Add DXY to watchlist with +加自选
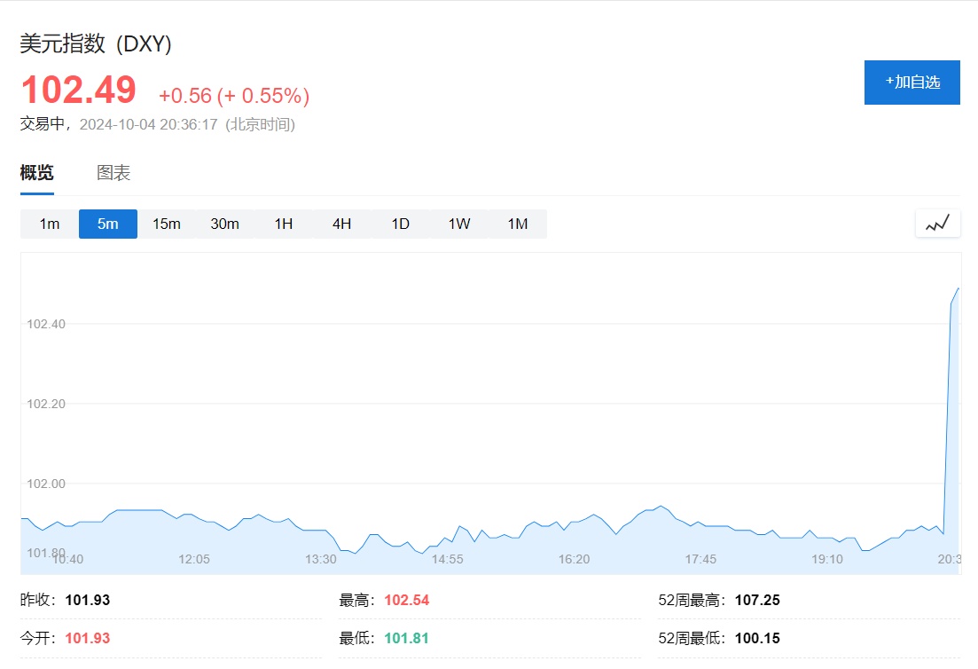This screenshot has width=978, height=669. tap(911, 83)
